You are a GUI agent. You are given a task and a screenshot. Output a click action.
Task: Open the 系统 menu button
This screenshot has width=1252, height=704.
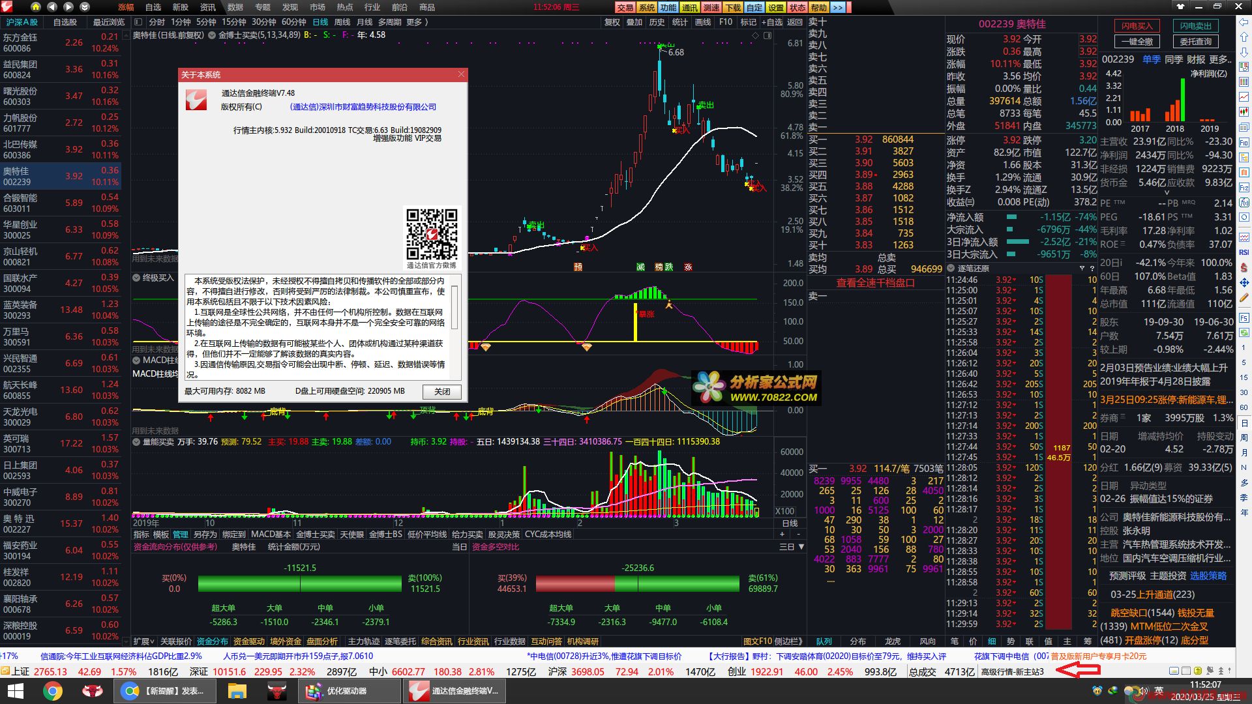click(647, 7)
